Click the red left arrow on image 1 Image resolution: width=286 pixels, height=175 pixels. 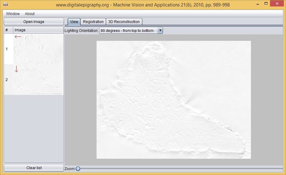[x=18, y=37]
